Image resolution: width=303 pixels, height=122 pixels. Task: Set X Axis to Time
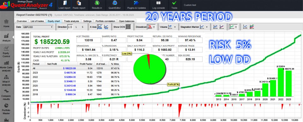coord(106,27)
